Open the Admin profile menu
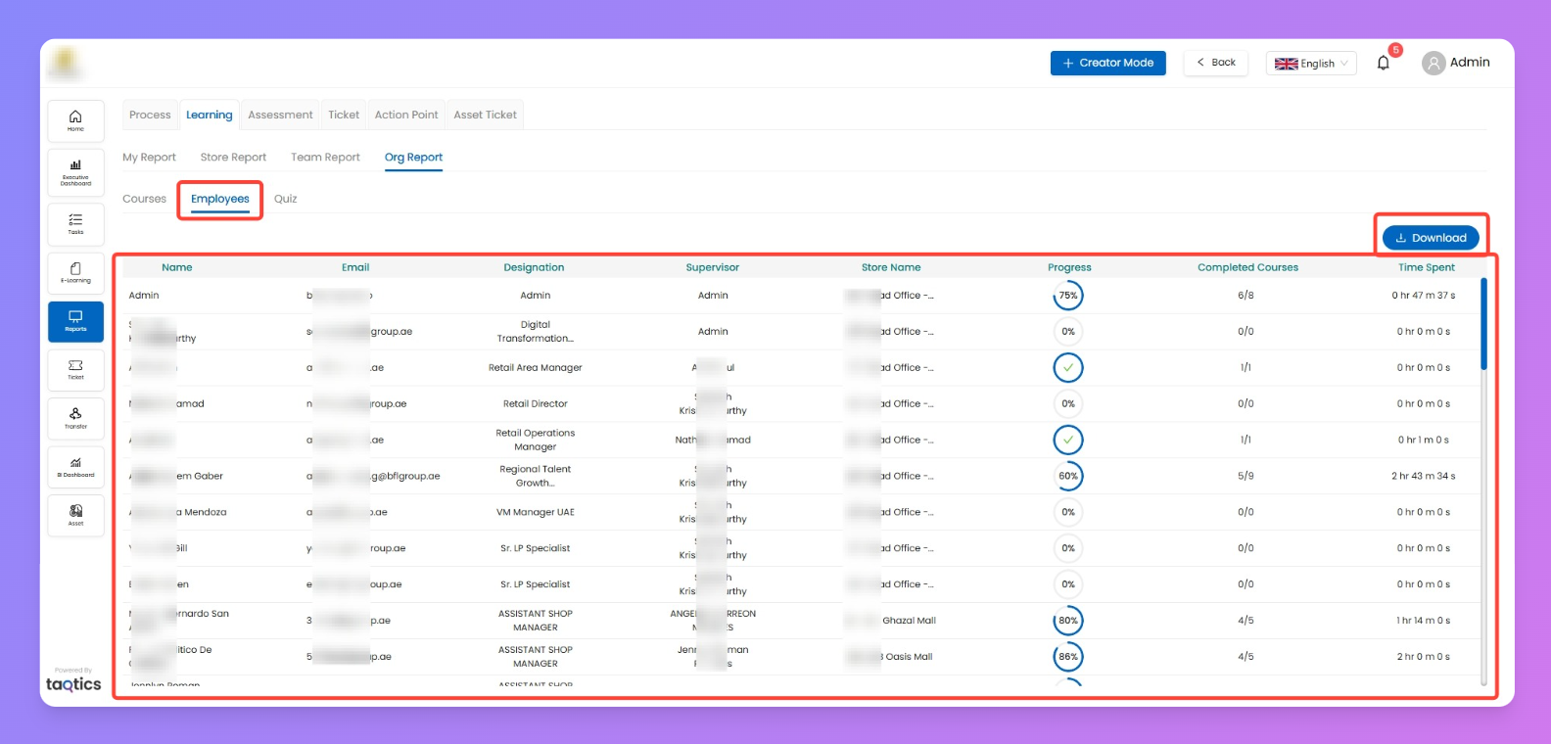The image size is (1551, 744). click(1456, 63)
